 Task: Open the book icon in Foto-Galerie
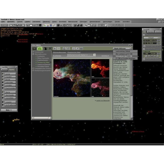(34, 48)
